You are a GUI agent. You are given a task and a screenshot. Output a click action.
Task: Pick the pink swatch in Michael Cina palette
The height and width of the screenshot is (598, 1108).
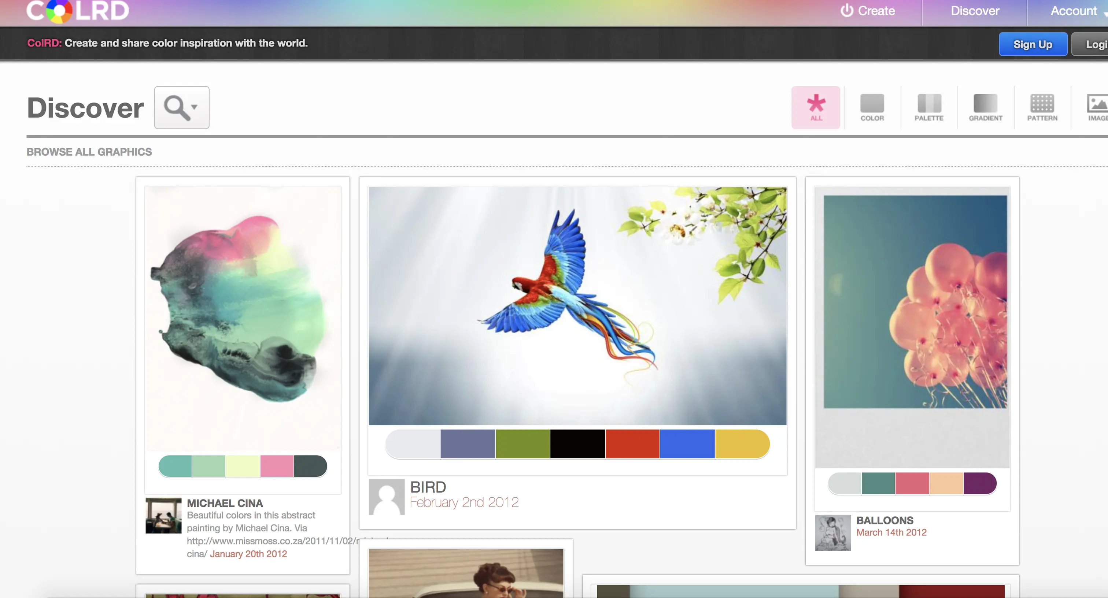[x=277, y=466]
